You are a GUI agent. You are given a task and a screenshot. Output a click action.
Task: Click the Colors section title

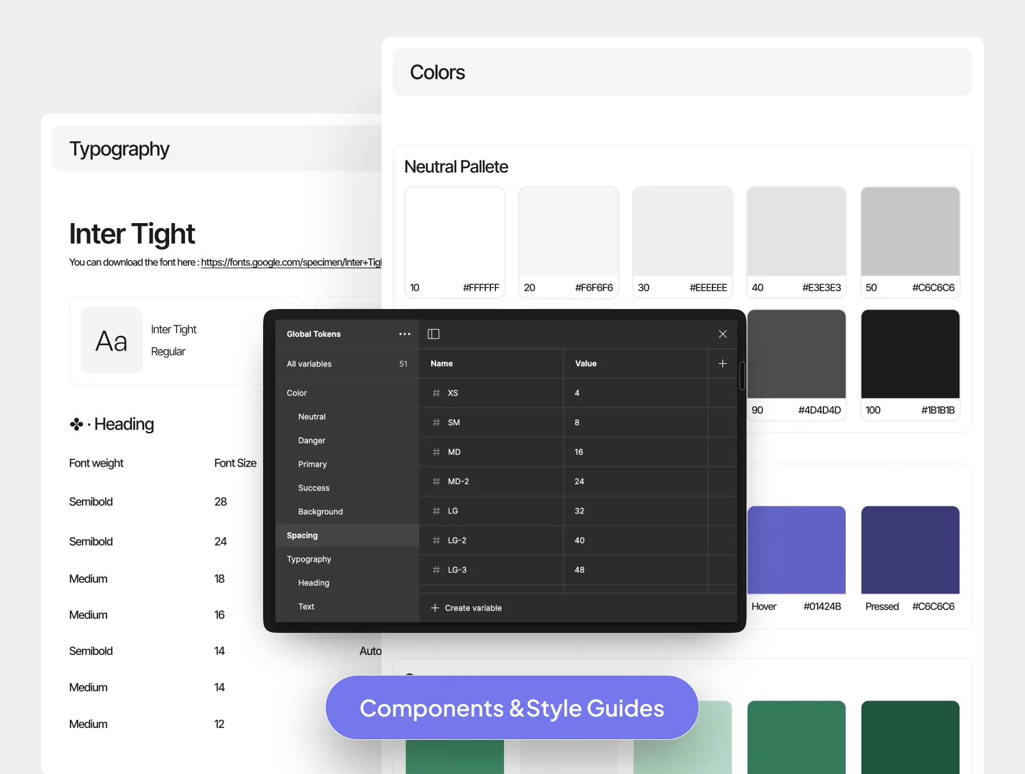[437, 72]
